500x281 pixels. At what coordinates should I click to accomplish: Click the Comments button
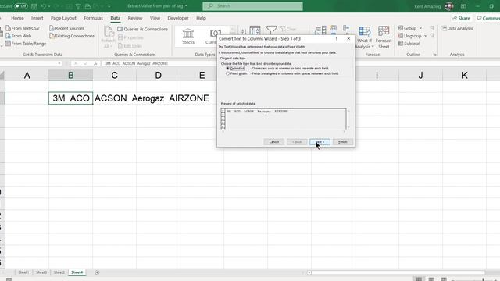[x=488, y=18]
